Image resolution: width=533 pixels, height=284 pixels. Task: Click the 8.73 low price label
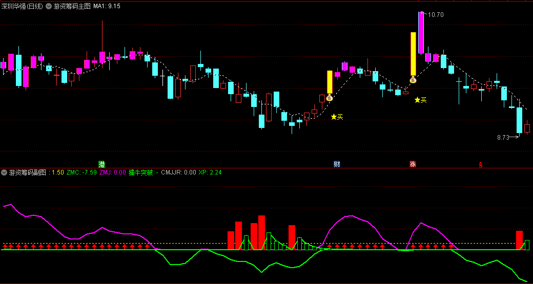coord(503,138)
